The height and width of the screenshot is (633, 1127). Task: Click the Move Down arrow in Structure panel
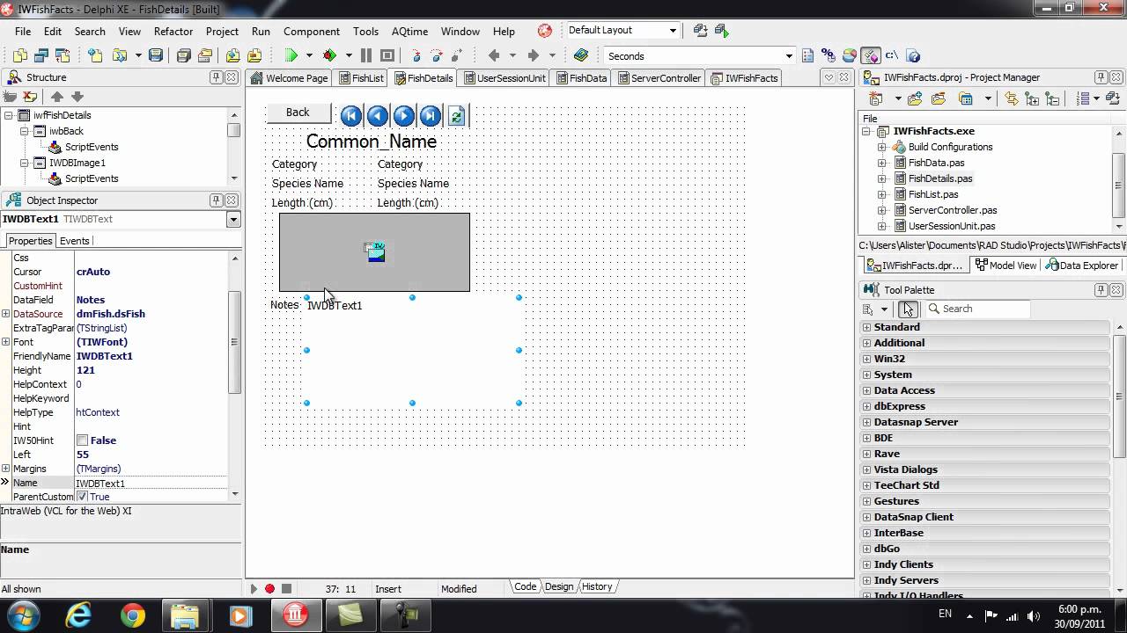[x=77, y=97]
